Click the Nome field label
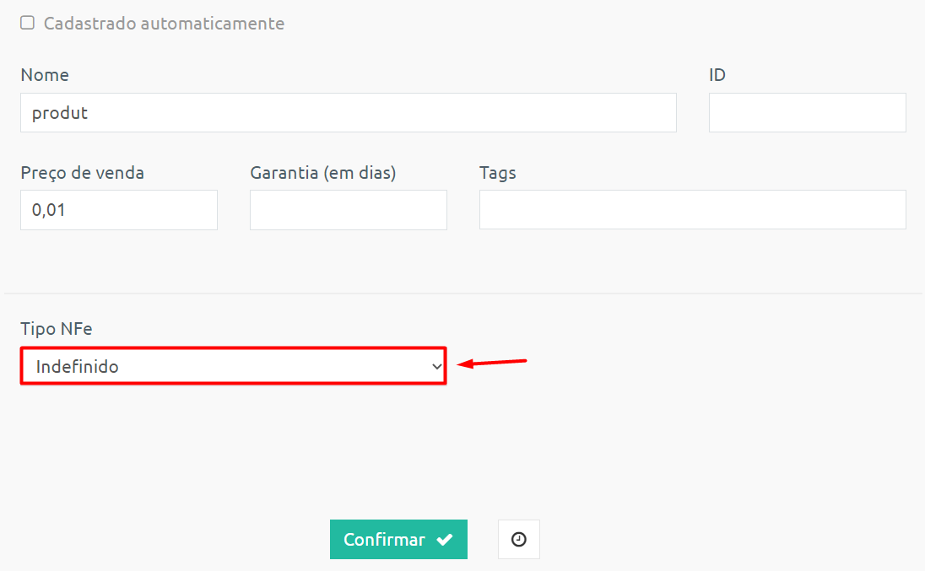This screenshot has width=925, height=571. pyautogui.click(x=45, y=75)
